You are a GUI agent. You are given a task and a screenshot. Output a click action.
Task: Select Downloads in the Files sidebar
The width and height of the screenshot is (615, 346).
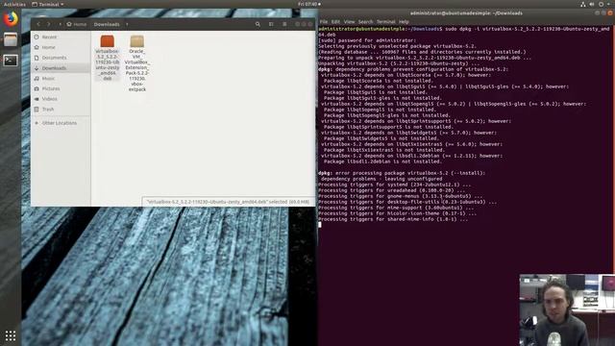pyautogui.click(x=61, y=68)
